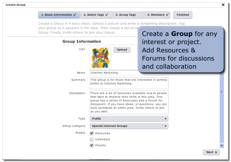
Task: Click the scrollbar grip handle
Action: (222, 91)
